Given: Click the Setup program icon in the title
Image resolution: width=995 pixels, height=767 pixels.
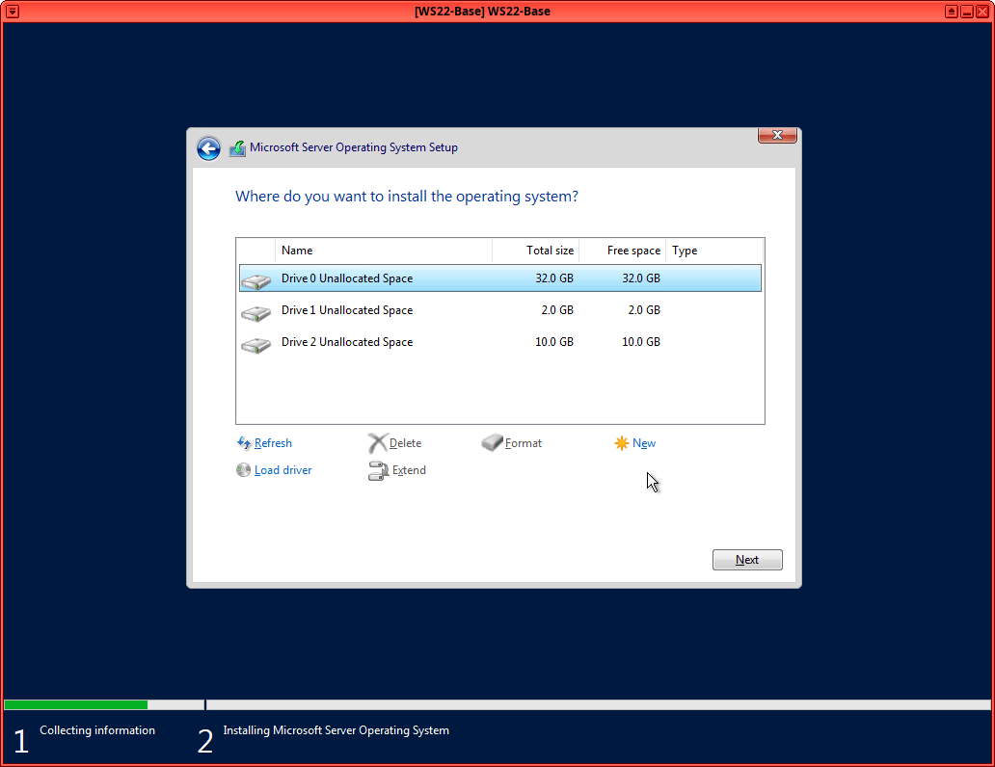Looking at the screenshot, I should coord(237,148).
